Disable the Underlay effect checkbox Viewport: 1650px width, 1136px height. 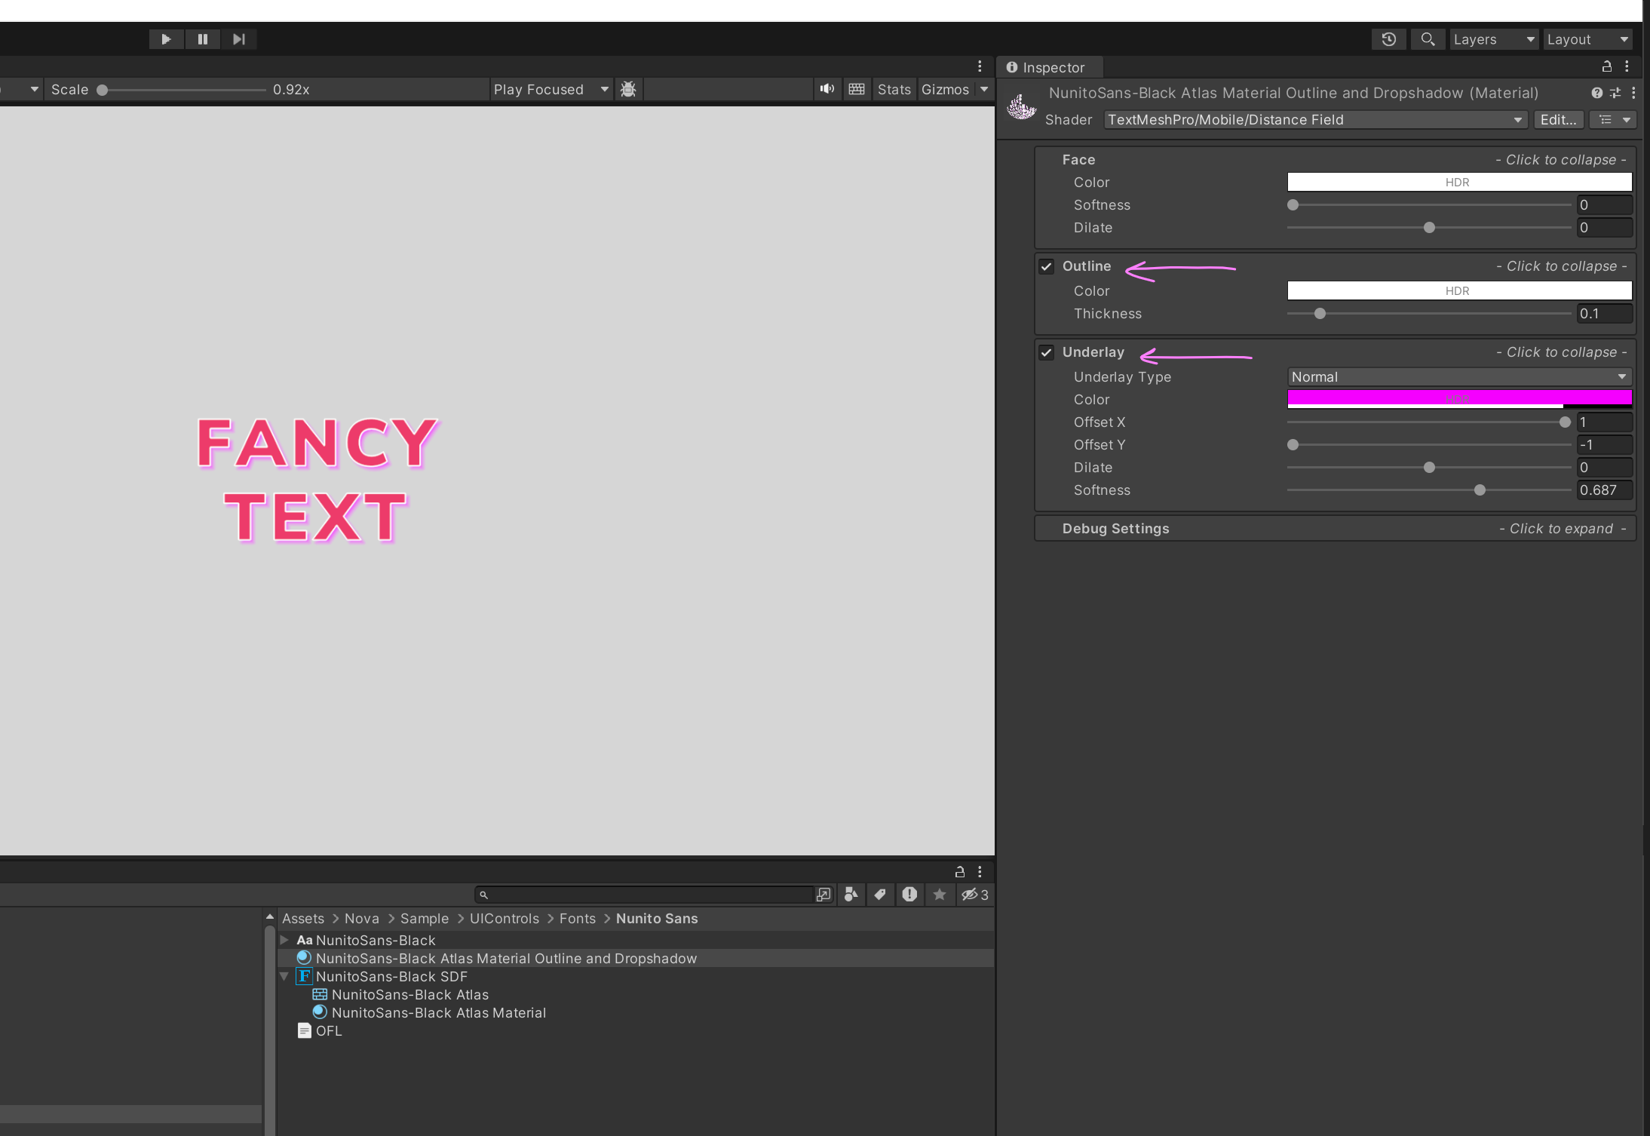(1045, 352)
